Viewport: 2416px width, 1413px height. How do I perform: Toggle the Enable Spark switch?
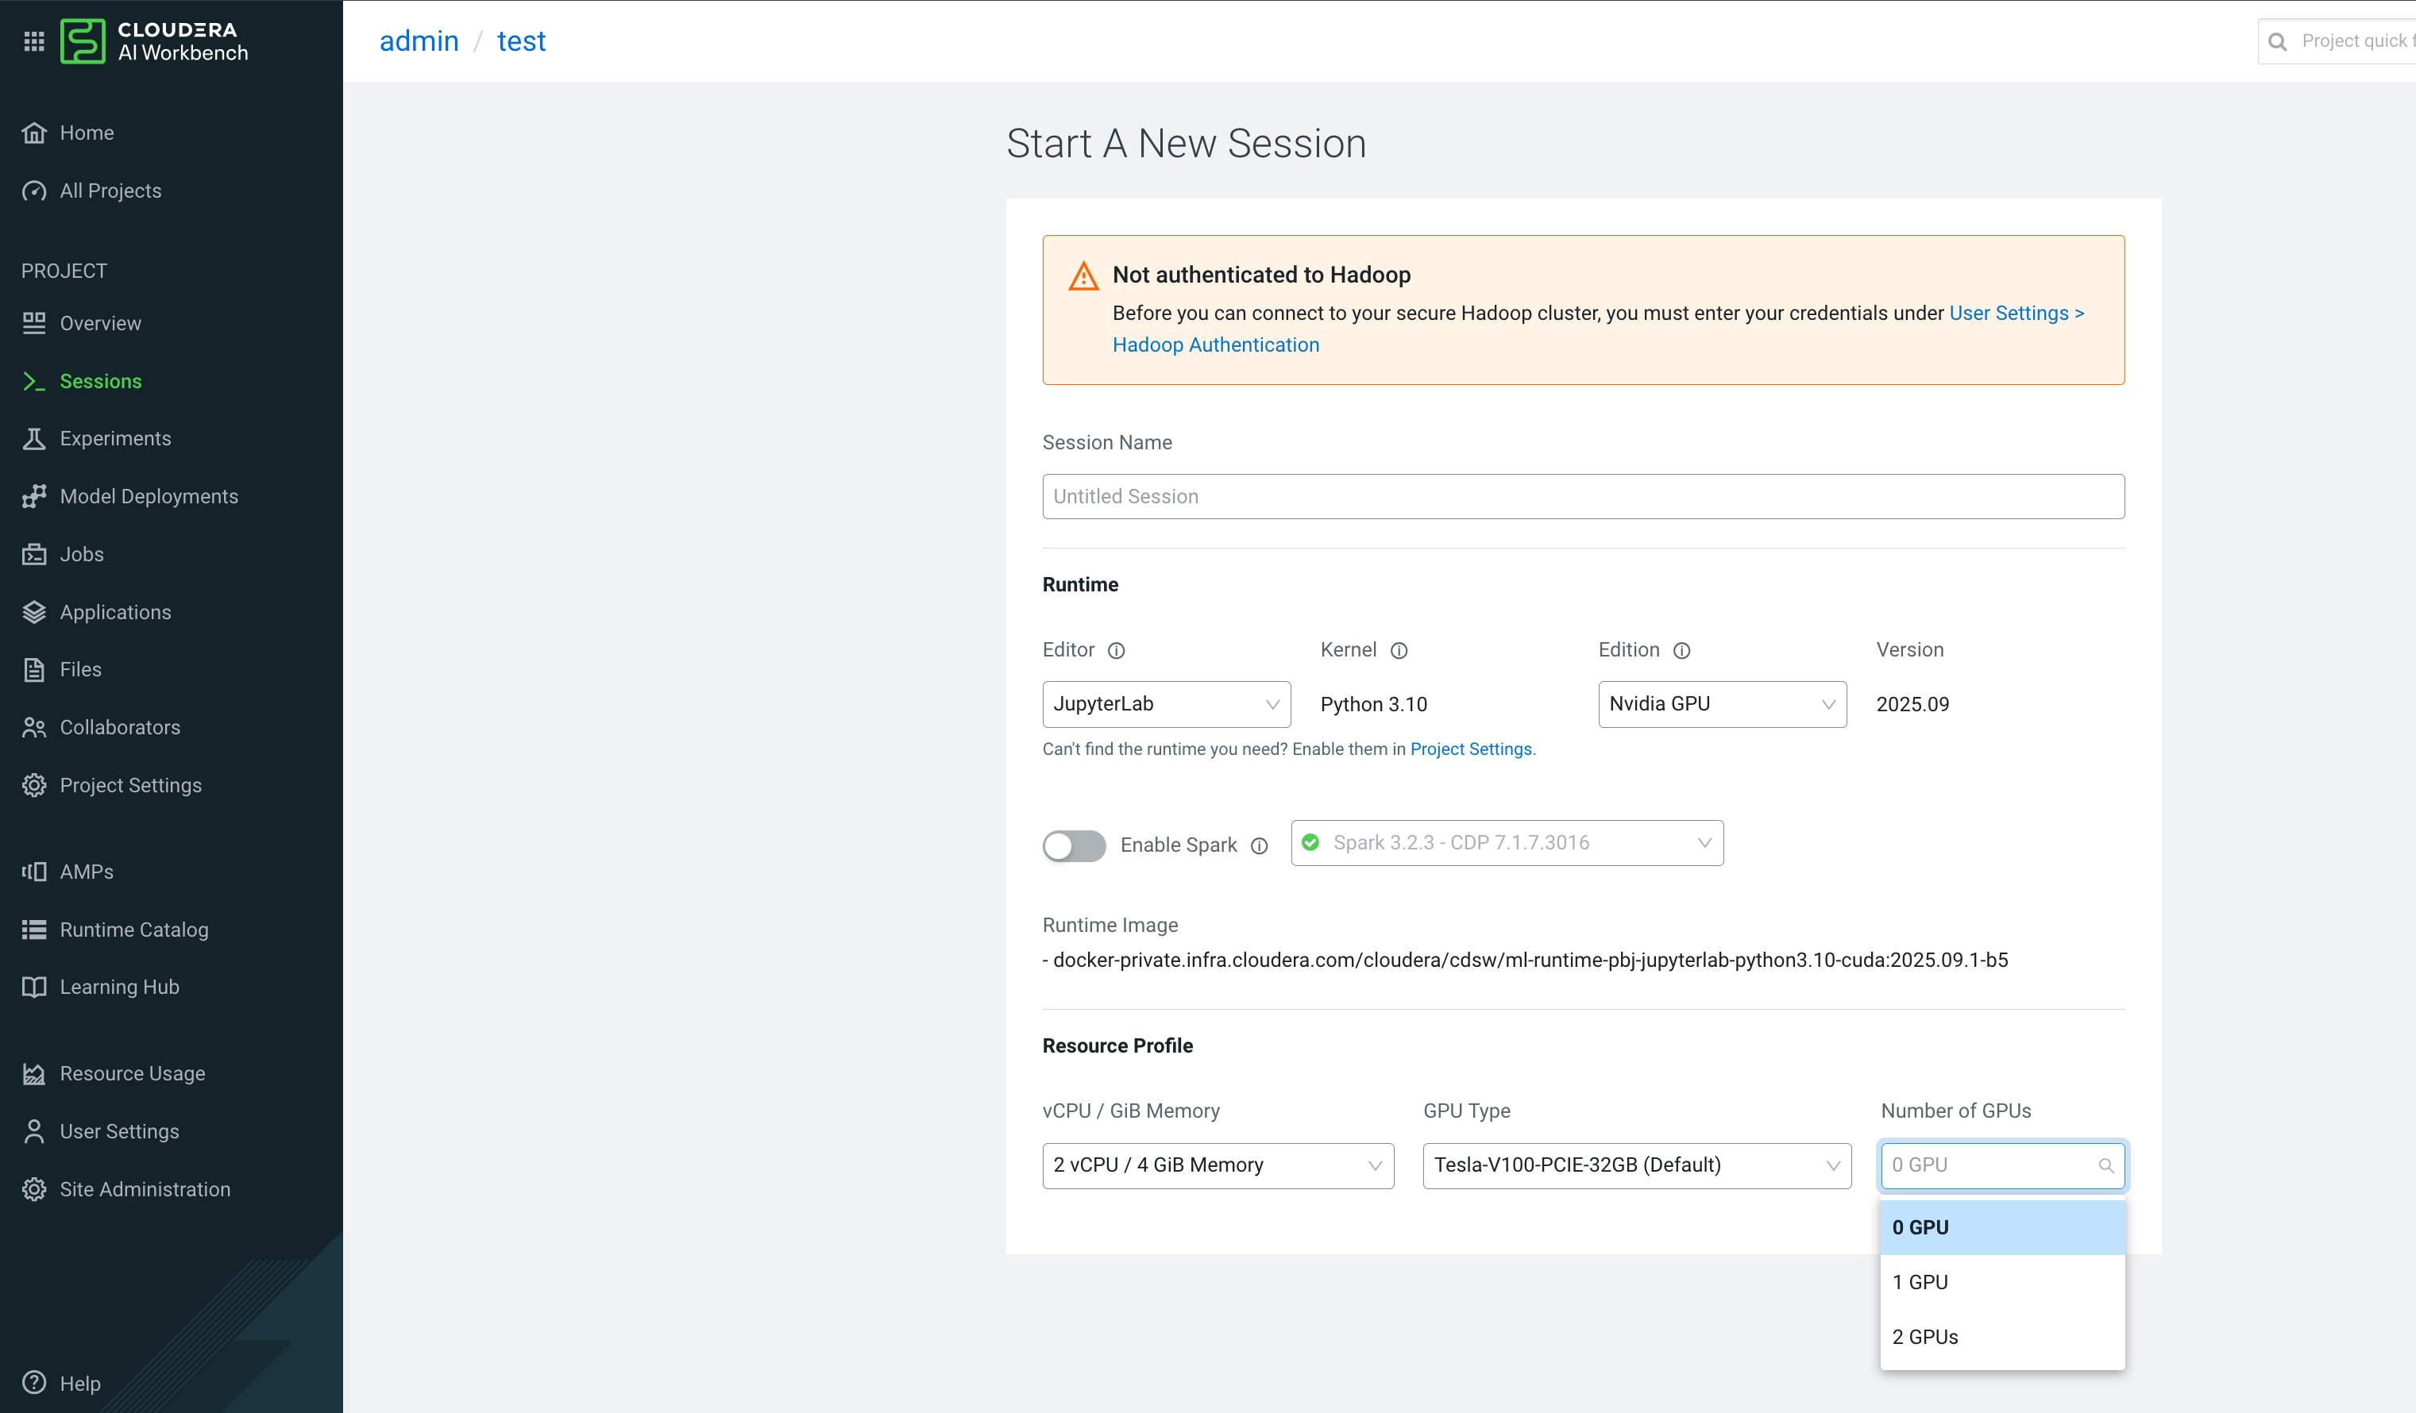(1074, 845)
